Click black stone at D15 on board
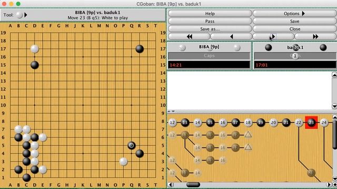Screen dimensions: 337x189 tap(35, 65)
